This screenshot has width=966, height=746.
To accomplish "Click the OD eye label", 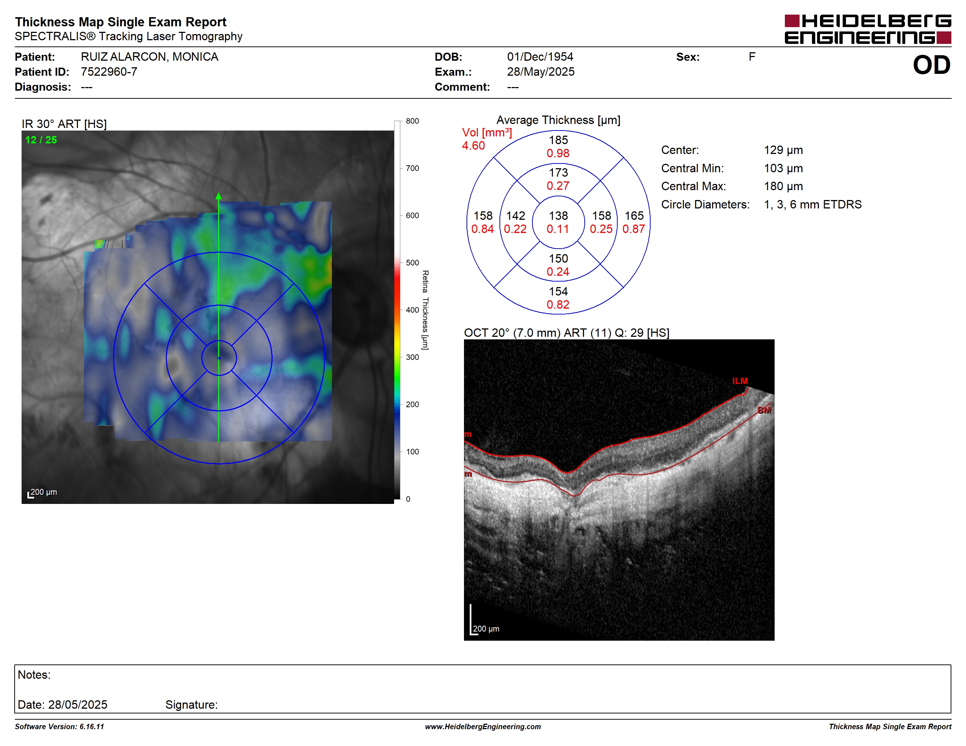I will click(932, 65).
